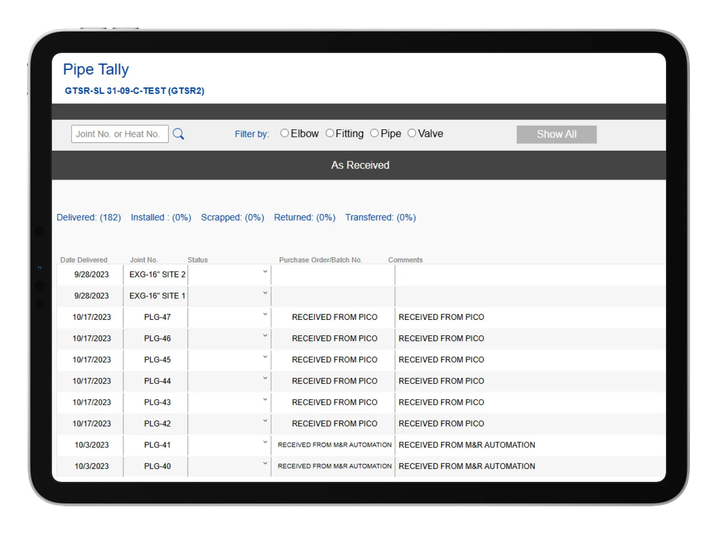The image size is (720, 540).
Task: Select the Fitting filter option
Action: click(330, 133)
